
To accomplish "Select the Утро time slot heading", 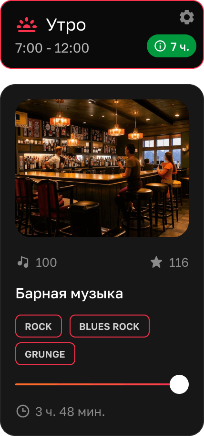I will tap(66, 25).
